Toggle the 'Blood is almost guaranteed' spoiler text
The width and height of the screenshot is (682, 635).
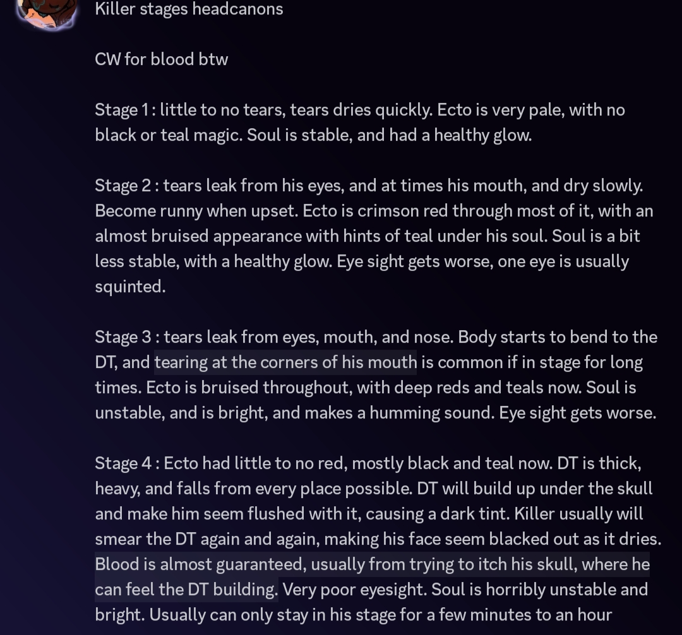click(372, 564)
